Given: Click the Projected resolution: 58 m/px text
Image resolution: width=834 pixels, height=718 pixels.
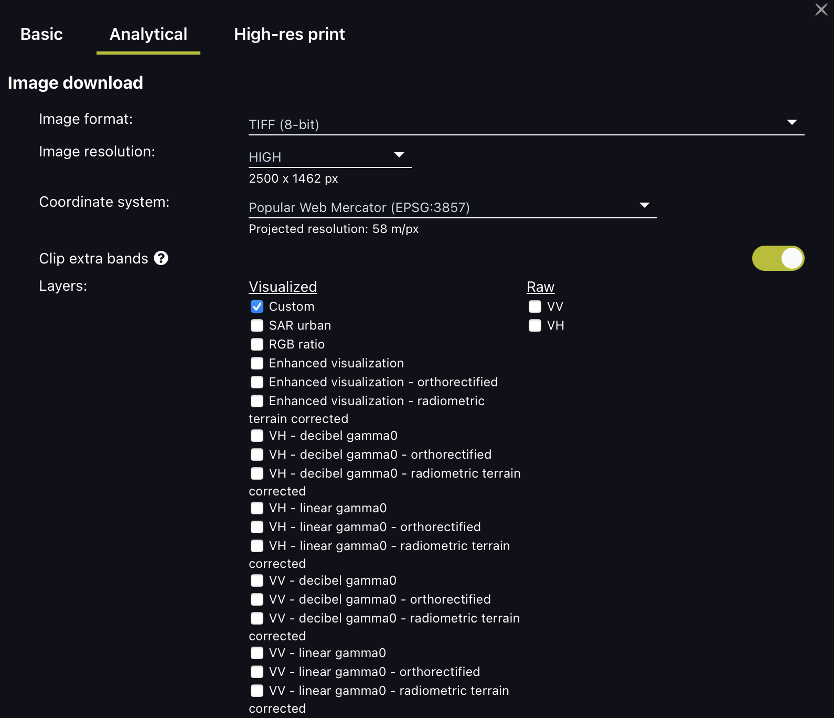Looking at the screenshot, I should tap(334, 229).
